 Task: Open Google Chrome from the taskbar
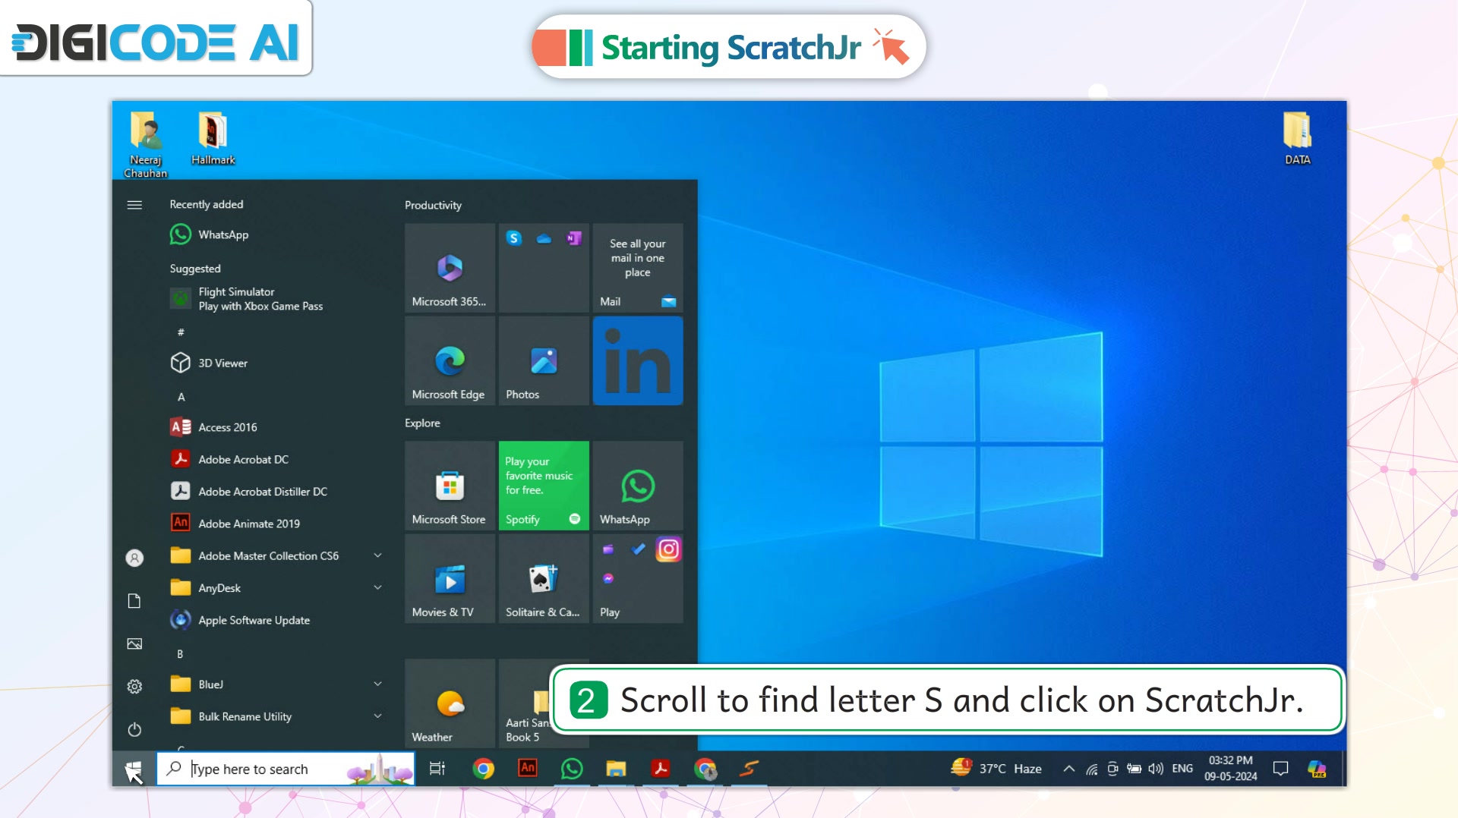pyautogui.click(x=483, y=769)
